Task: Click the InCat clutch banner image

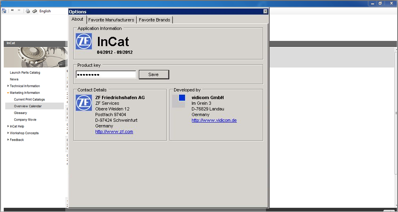Action: pos(36,57)
